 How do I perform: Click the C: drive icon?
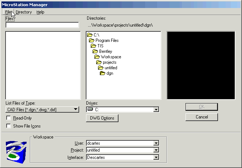[90, 109]
